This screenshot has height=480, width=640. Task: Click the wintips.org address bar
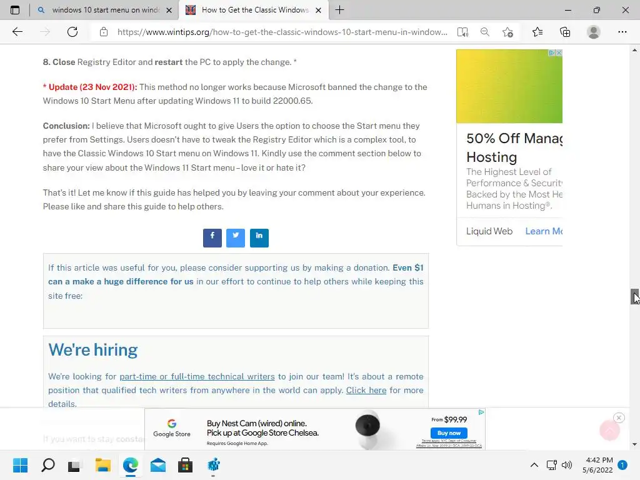282,32
